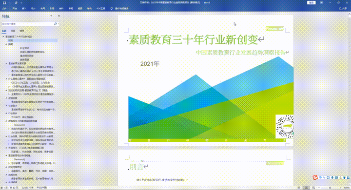Click the QR code image on cover
Screen dimensions: 351x190
point(285,127)
